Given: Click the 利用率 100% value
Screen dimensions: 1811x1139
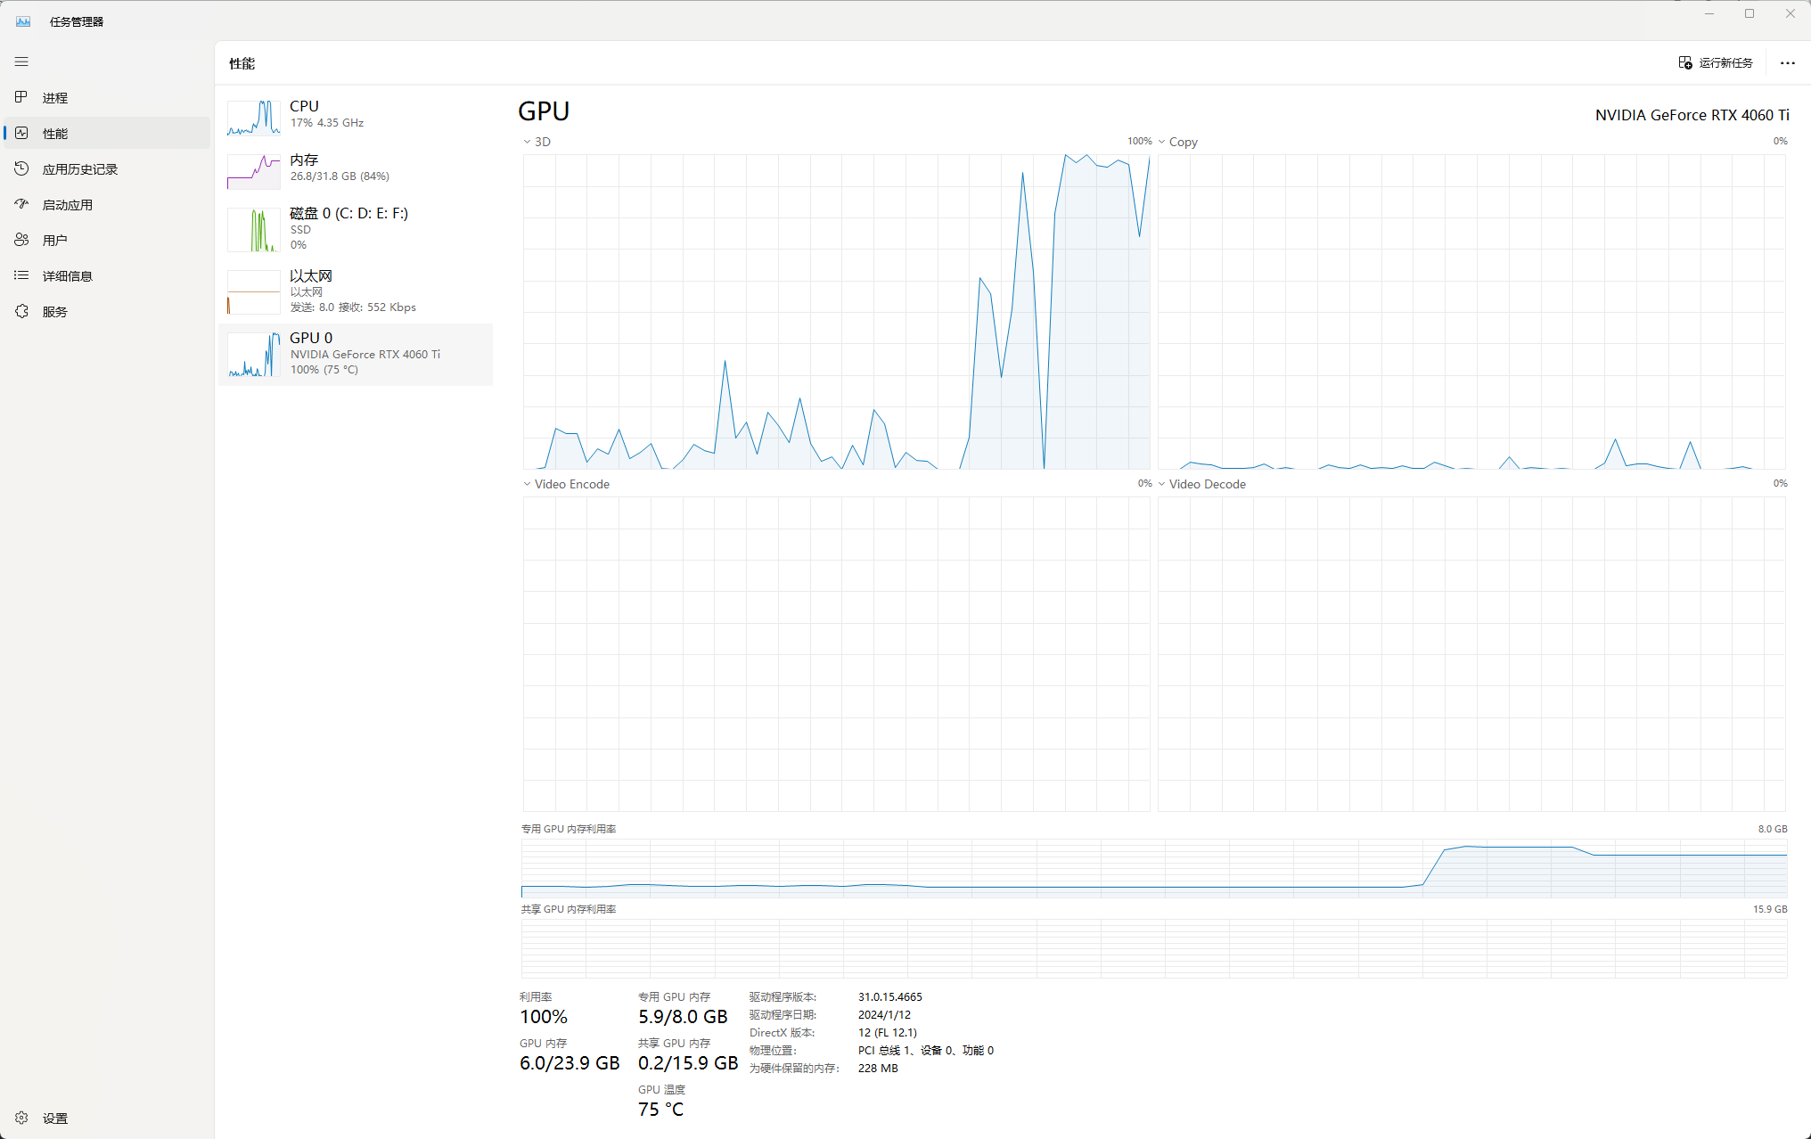Looking at the screenshot, I should point(544,1017).
